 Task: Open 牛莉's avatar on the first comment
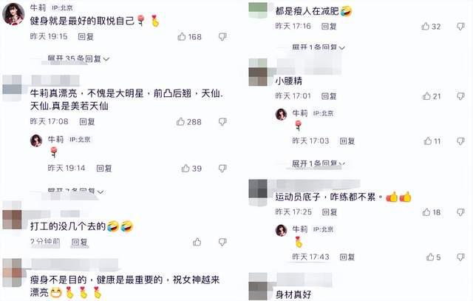coord(13,14)
